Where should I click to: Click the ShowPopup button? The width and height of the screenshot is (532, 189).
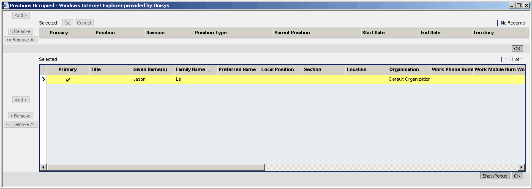[495, 176]
